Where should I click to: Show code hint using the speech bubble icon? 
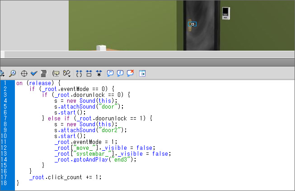56,73
